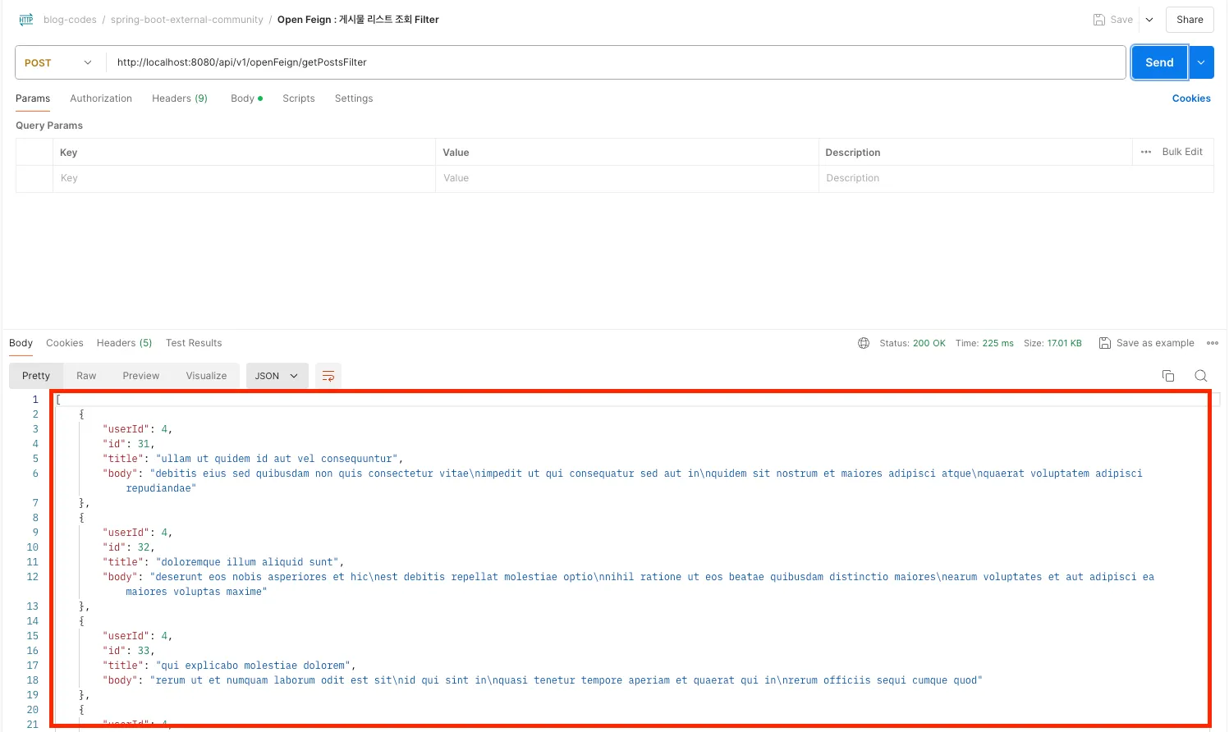Viewport: 1229px width, 732px height.
Task: Open the three-dots options beside Bulk Edit
Action: pos(1146,152)
